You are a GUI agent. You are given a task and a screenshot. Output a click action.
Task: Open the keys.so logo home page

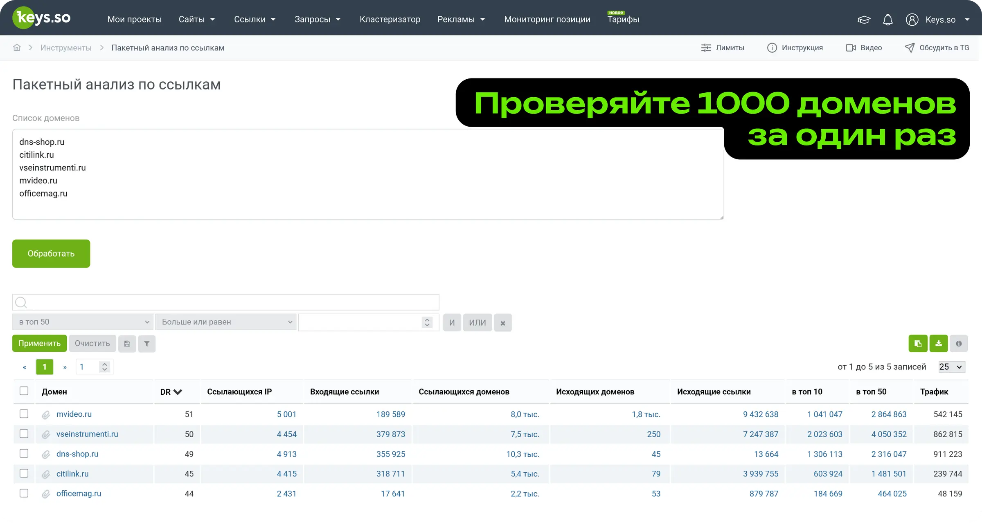[x=41, y=18]
